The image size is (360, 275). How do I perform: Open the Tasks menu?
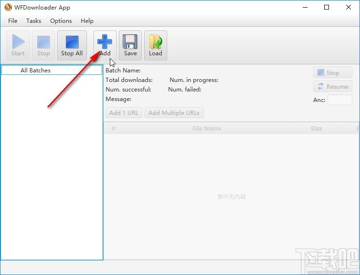(x=33, y=21)
